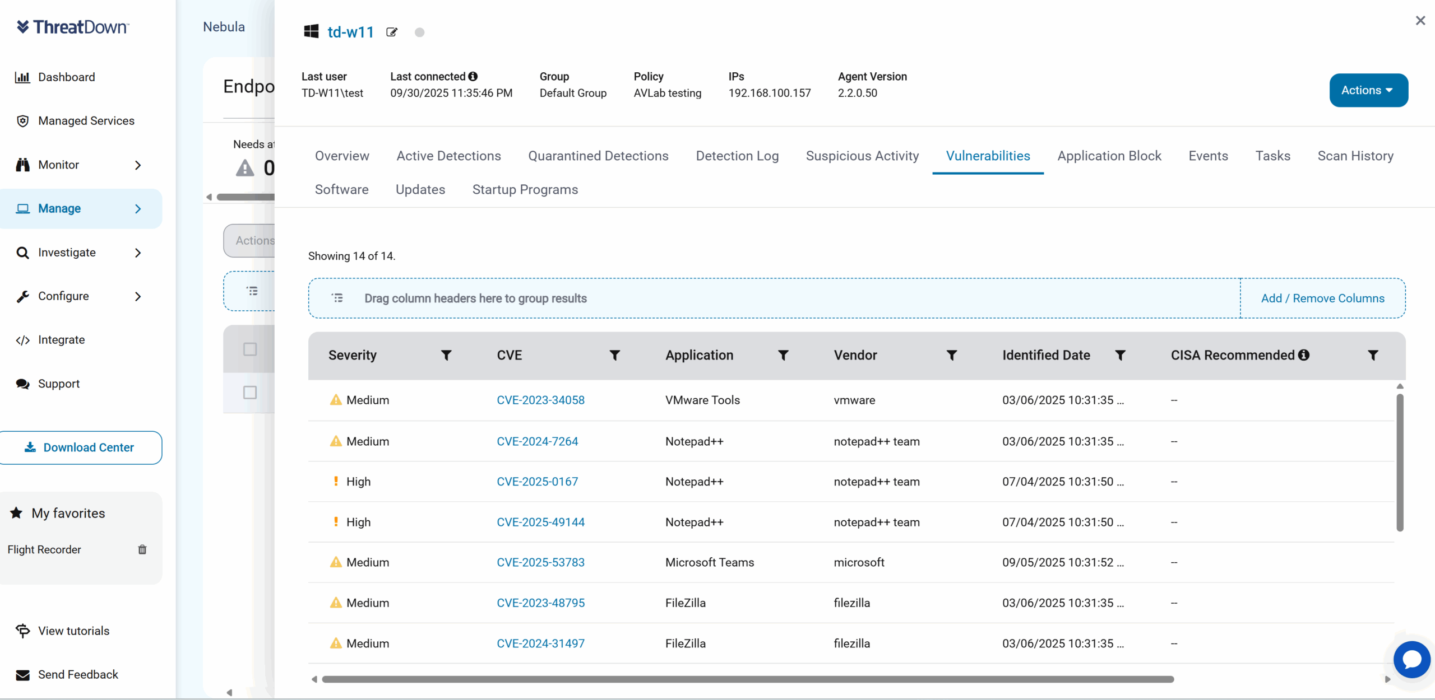Image resolution: width=1435 pixels, height=700 pixels.
Task: Click the horizontal scrollbar under the table
Action: tap(747, 679)
